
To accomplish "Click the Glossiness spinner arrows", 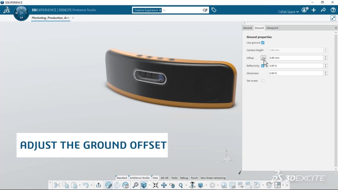I will click(x=325, y=73).
